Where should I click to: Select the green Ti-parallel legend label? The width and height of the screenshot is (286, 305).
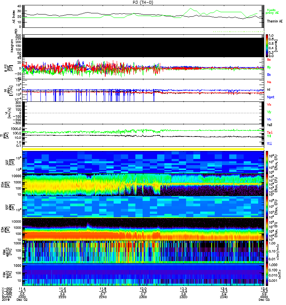[269, 136]
